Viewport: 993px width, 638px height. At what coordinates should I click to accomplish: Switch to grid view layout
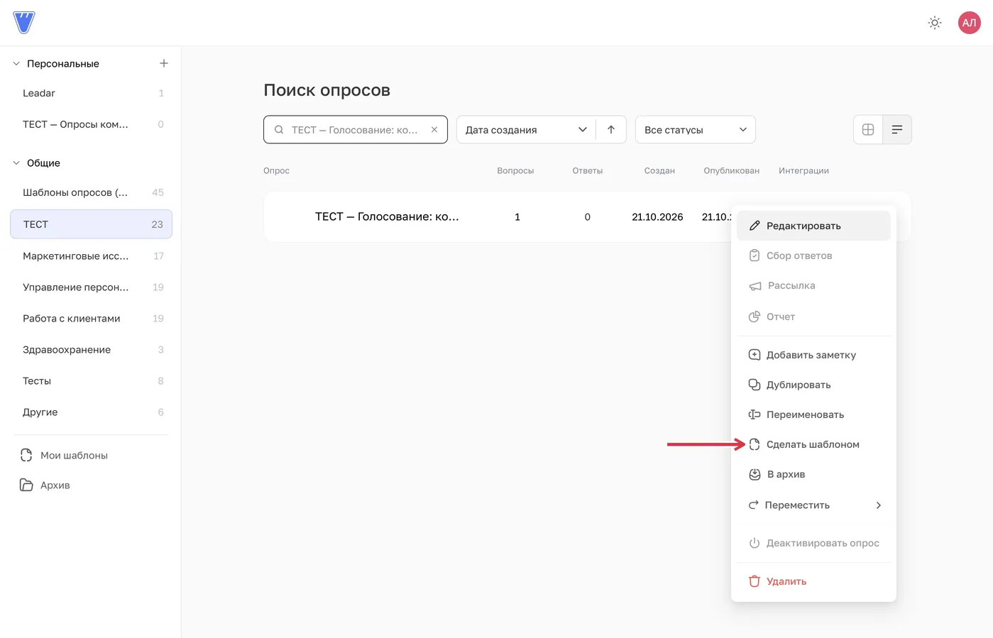pyautogui.click(x=868, y=129)
